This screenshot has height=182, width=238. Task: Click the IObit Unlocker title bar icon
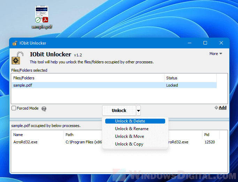(x=15, y=43)
